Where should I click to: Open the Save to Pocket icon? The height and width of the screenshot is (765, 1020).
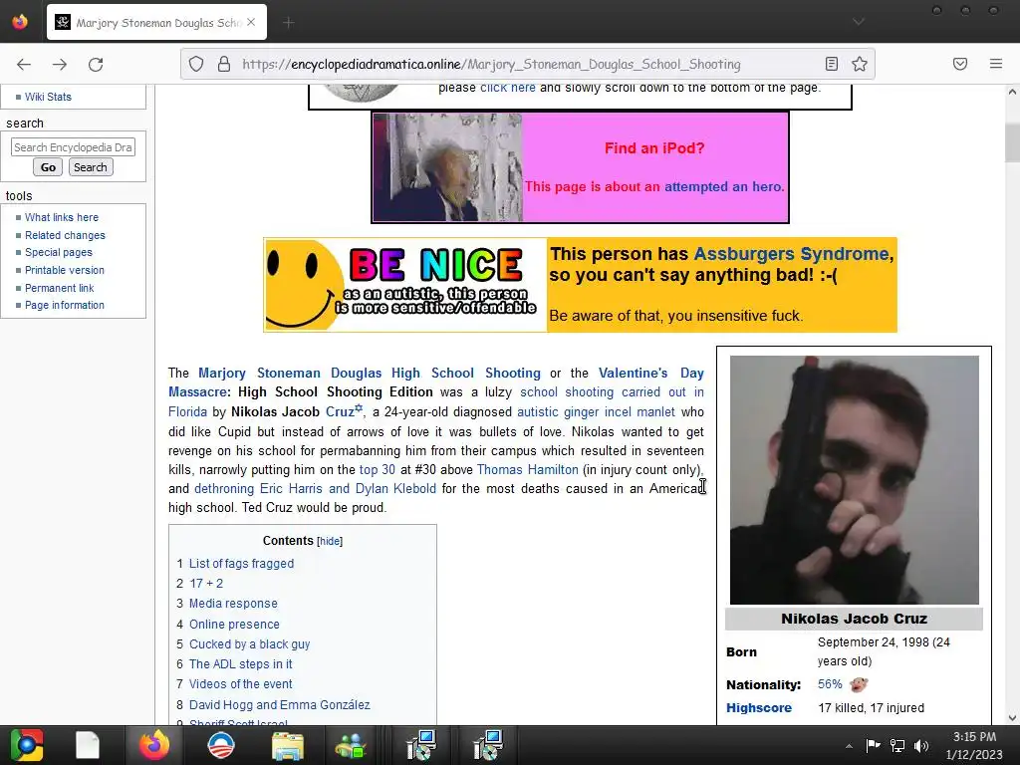(960, 64)
